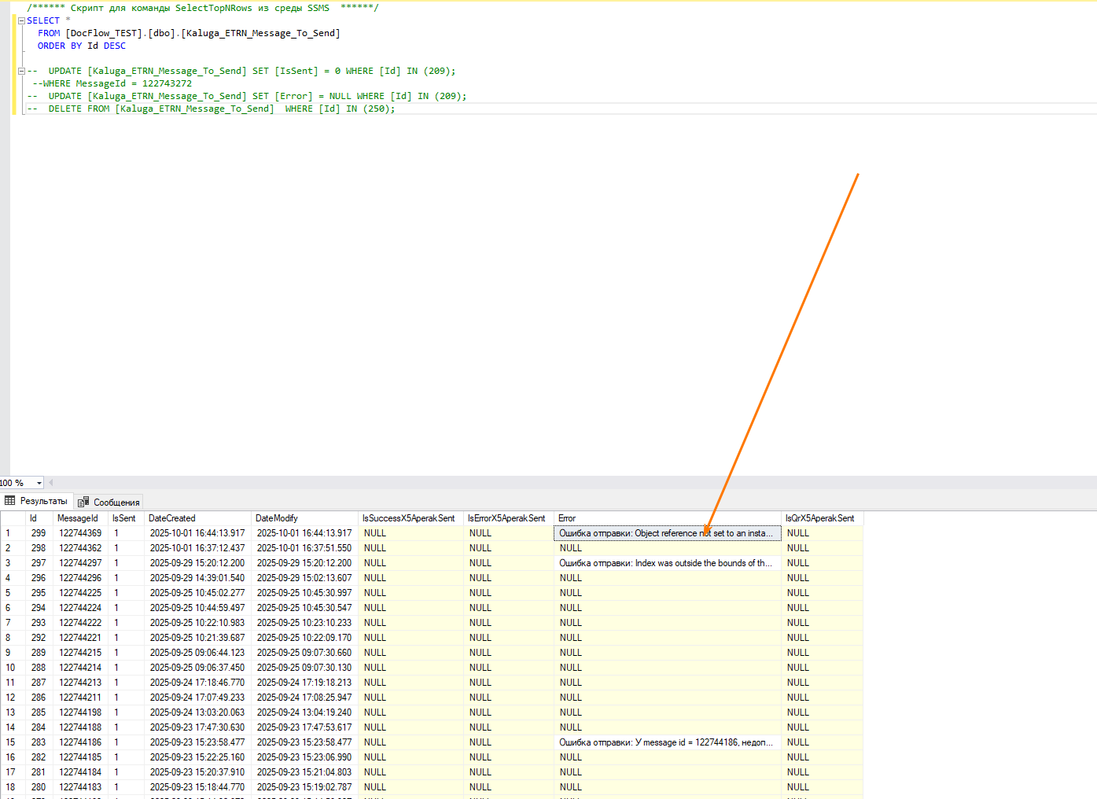Click DateCreated cell 2025-10-01 16:37:12.437
This screenshot has height=799, width=1097.
(x=198, y=548)
